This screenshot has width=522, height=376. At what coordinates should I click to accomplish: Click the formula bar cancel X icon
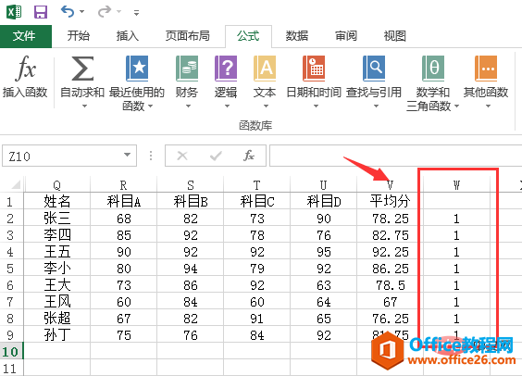(182, 156)
